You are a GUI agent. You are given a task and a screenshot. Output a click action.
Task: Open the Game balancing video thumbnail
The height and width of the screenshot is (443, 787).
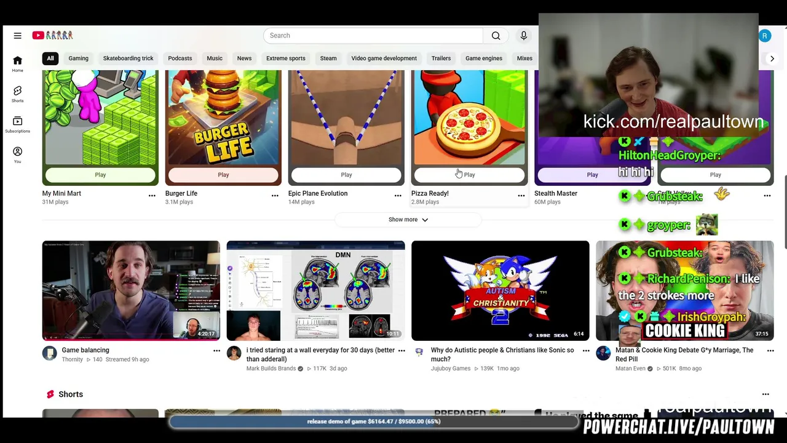pos(131,290)
